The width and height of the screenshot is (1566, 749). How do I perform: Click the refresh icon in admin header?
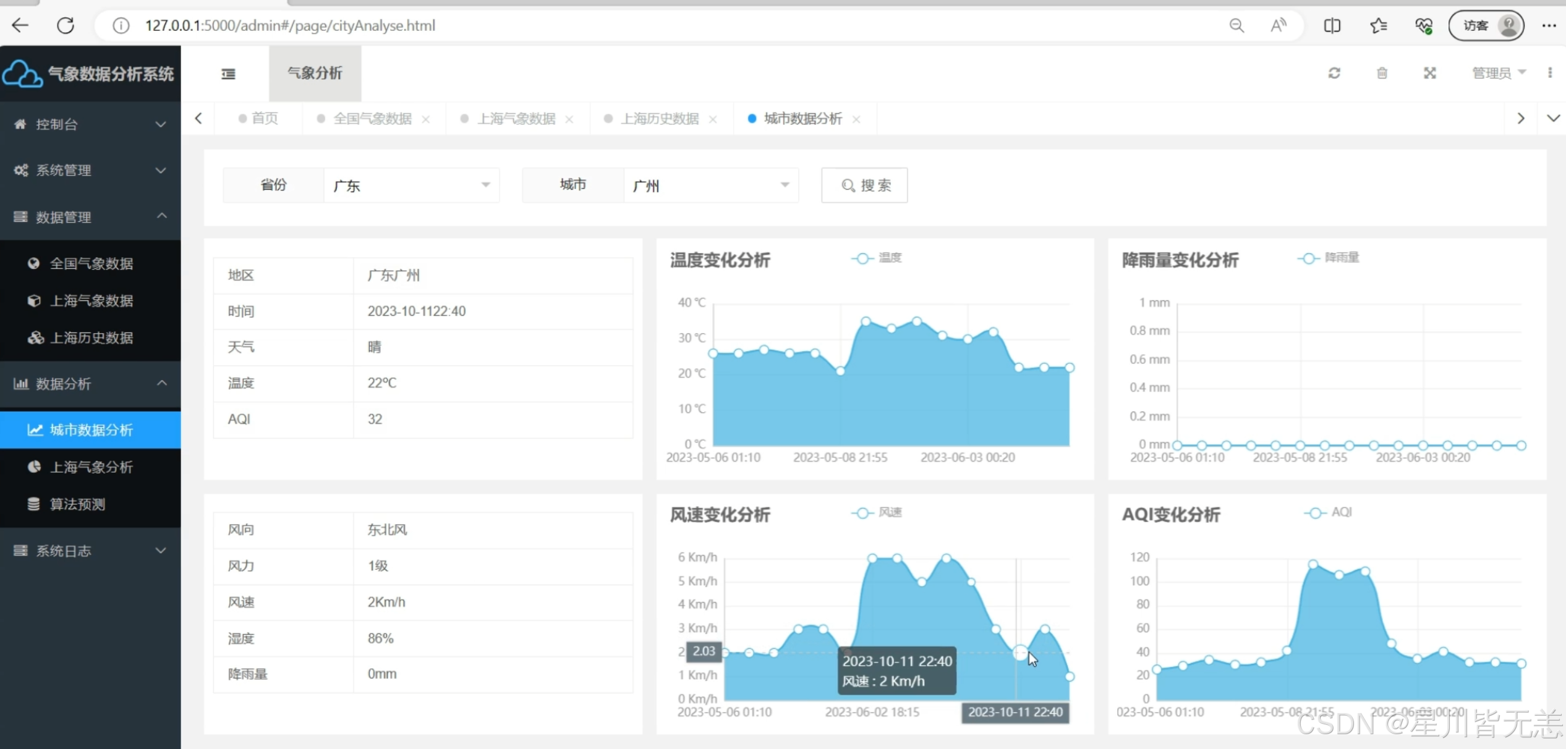coord(1334,73)
